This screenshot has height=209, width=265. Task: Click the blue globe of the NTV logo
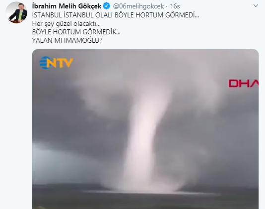coord(44,63)
